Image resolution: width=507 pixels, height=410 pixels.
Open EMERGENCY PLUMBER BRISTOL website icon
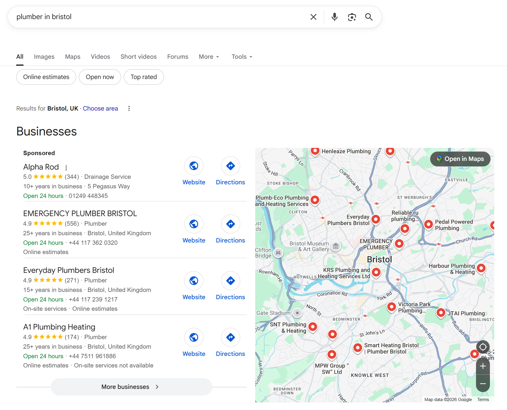click(x=194, y=224)
